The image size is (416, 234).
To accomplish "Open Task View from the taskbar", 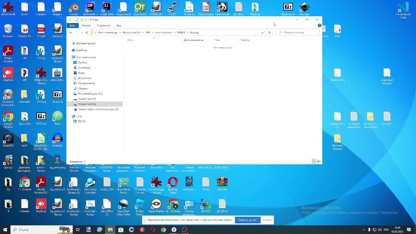I will point(78,230).
